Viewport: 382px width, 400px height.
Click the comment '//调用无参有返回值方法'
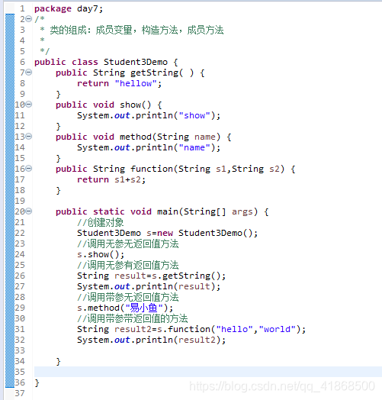point(128,265)
